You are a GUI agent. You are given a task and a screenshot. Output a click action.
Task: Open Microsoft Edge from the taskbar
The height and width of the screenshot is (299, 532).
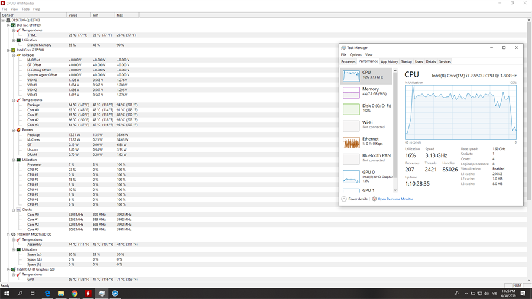(47, 293)
